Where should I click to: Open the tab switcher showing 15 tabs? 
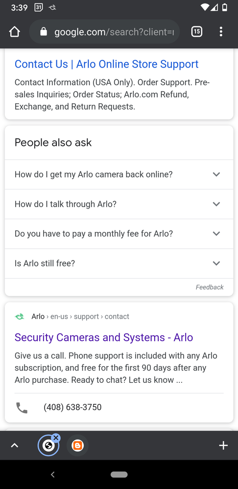pos(196,31)
